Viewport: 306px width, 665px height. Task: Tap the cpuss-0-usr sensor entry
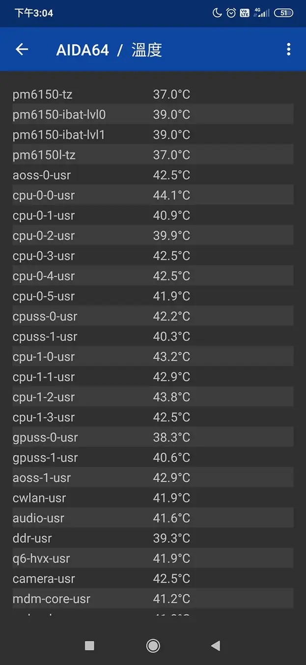point(152,316)
